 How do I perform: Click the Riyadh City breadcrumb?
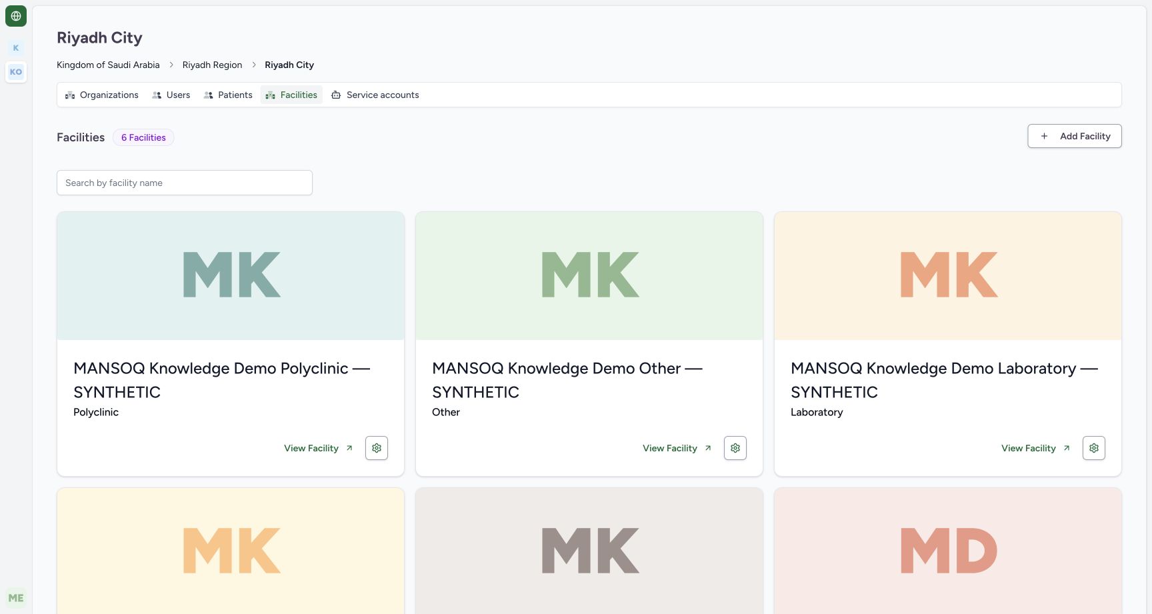coord(289,65)
